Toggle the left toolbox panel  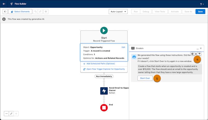pos(5,12)
